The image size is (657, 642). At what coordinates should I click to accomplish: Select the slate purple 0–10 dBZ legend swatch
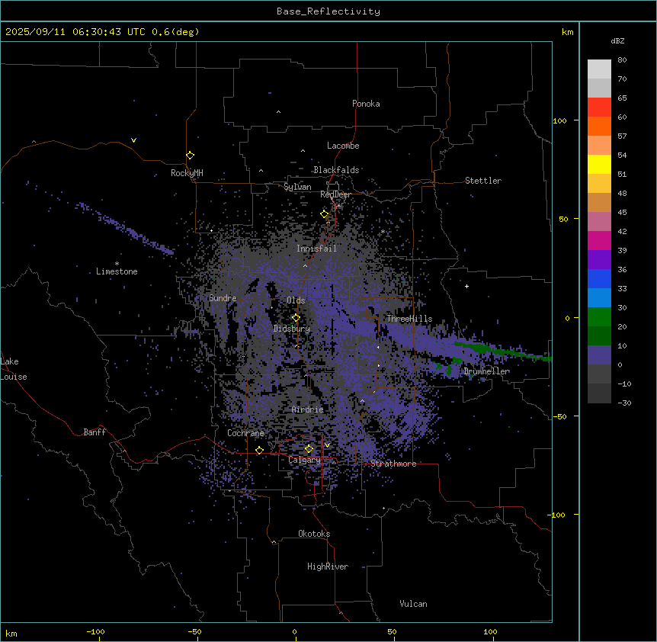(x=599, y=355)
